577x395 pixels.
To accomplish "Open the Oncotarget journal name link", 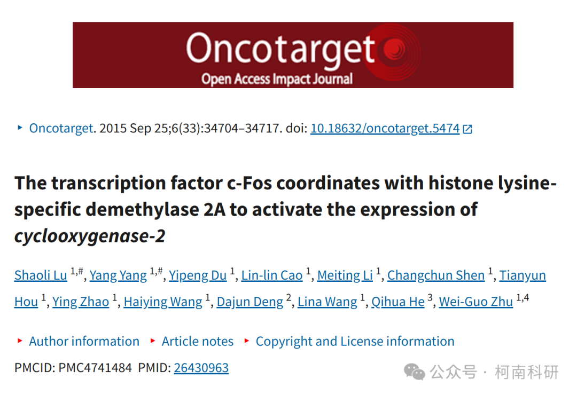I will point(61,128).
